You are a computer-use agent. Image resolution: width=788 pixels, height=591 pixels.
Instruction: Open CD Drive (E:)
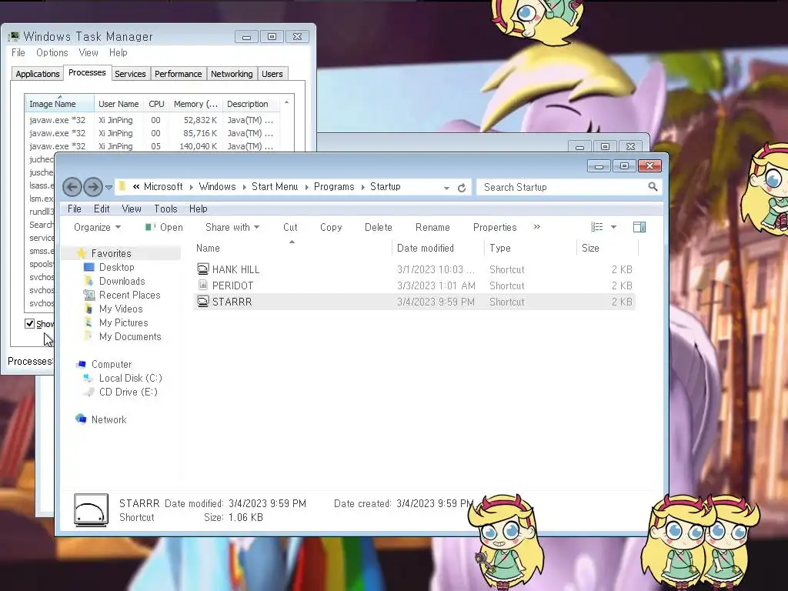coord(129,392)
